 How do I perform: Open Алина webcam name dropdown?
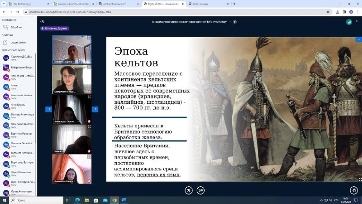[58, 151]
